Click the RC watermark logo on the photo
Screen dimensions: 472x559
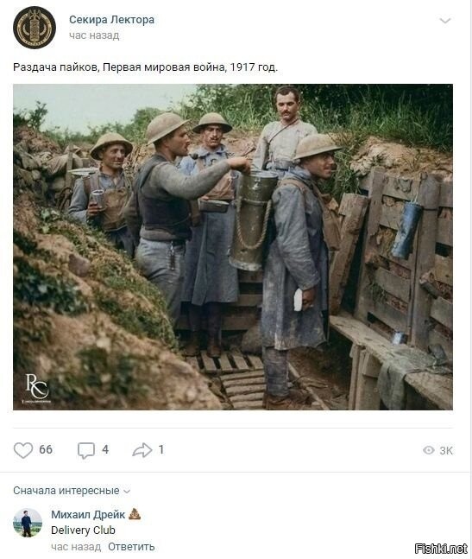(36, 388)
